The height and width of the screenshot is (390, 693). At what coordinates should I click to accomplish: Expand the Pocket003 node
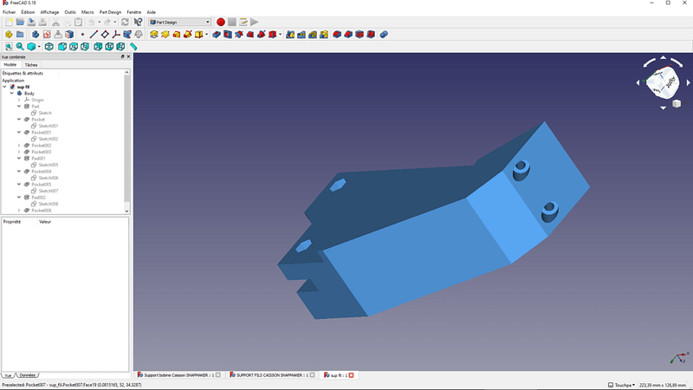[x=19, y=152]
